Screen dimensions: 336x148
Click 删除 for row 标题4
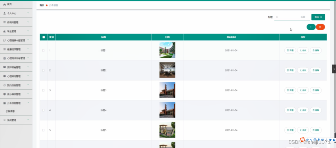click(316, 110)
